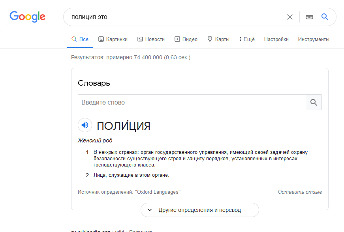Open the Видео results tab
344x232 pixels.
pyautogui.click(x=186, y=39)
